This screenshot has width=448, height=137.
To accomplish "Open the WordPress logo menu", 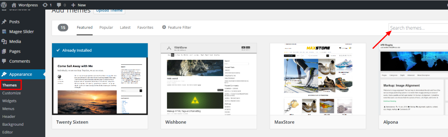I will point(4,5).
